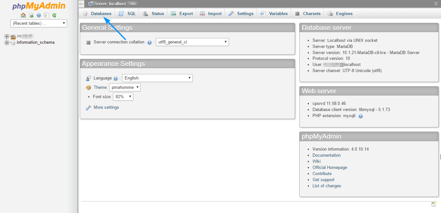Click the help bubble beside the Language setting
The width and height of the screenshot is (441, 213).
116,78
